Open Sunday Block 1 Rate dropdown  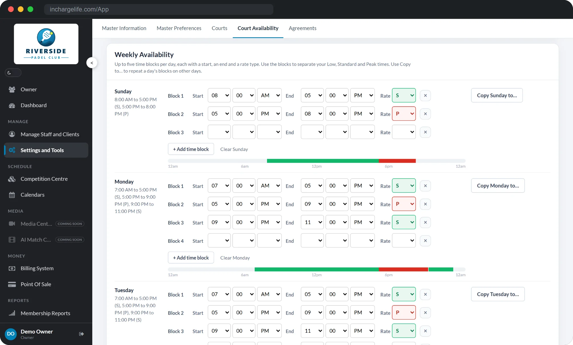pos(404,95)
